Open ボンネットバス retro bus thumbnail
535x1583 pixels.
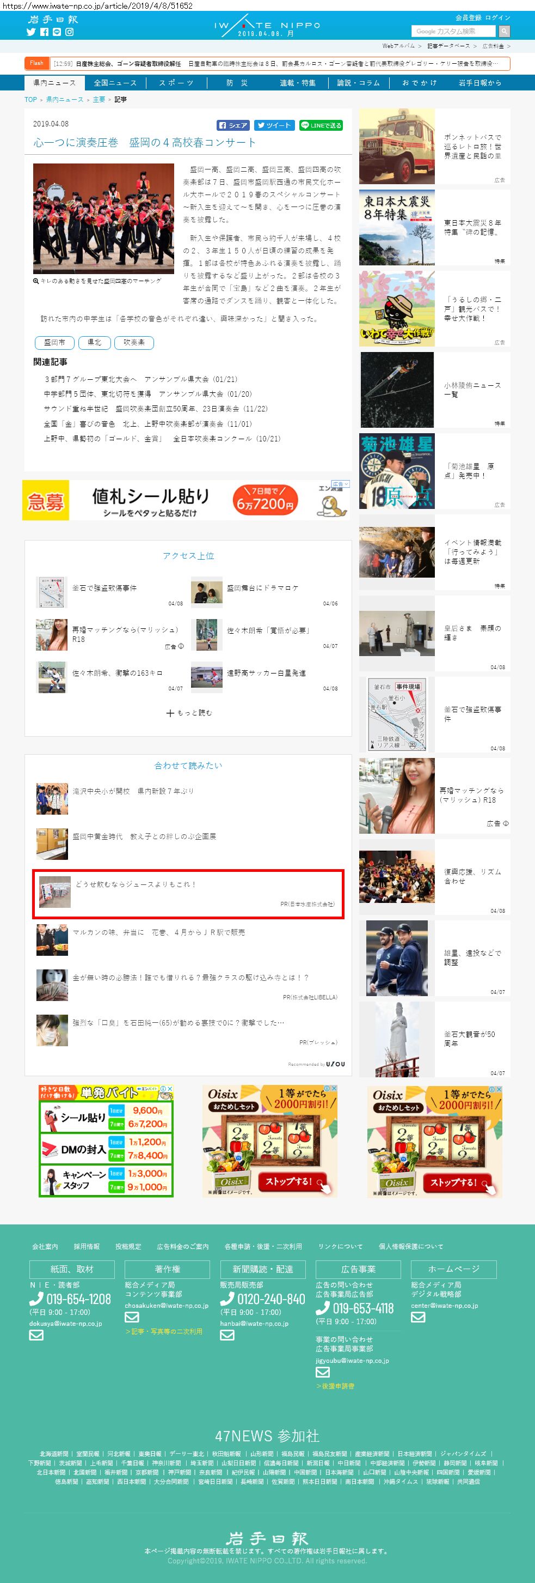397,147
